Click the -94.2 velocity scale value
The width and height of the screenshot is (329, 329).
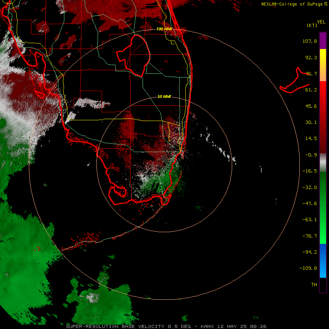click(310, 252)
